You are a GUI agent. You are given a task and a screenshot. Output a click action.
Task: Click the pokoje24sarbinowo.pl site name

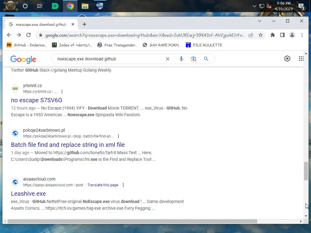pyautogui.click(x=44, y=130)
